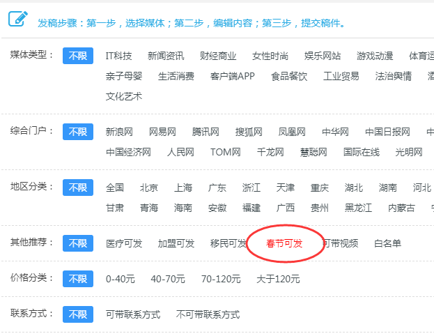
Task: Select 人民网 portal option
Action: tap(180, 152)
